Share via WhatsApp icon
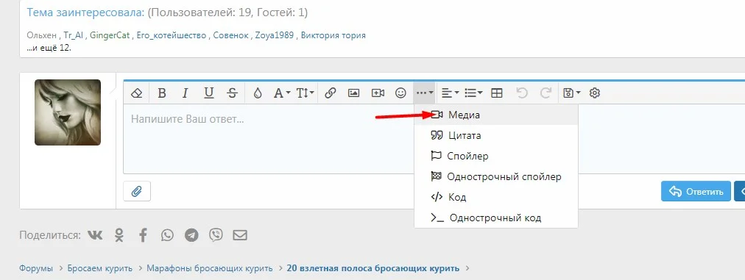The image size is (745, 280). [x=167, y=235]
